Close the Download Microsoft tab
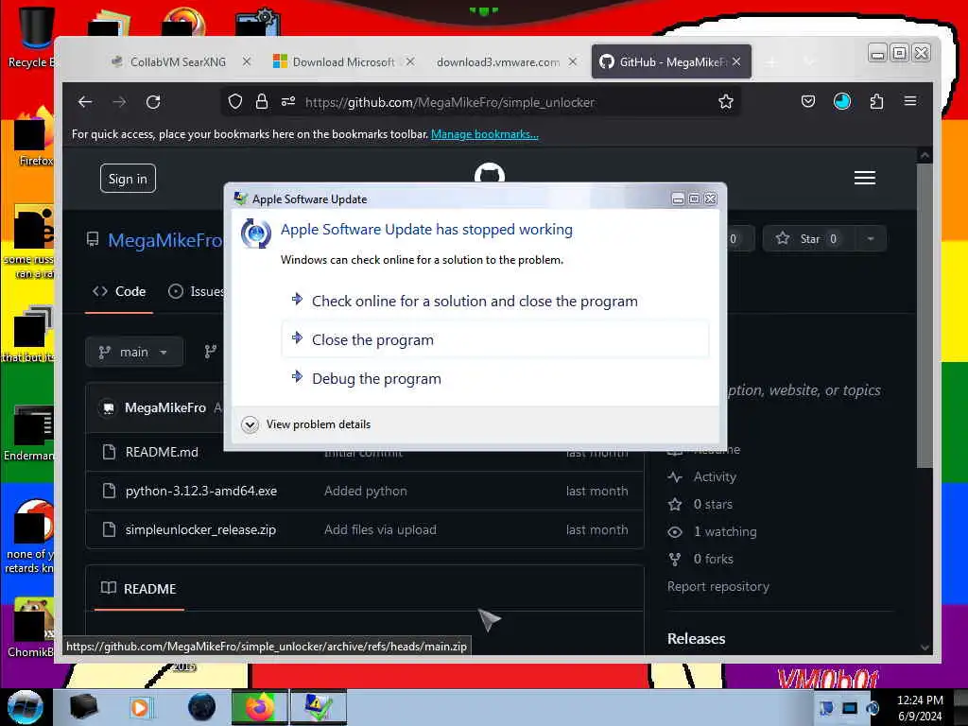Image resolution: width=968 pixels, height=726 pixels. (x=410, y=61)
